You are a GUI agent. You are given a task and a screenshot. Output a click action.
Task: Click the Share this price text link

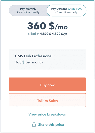click(51, 125)
